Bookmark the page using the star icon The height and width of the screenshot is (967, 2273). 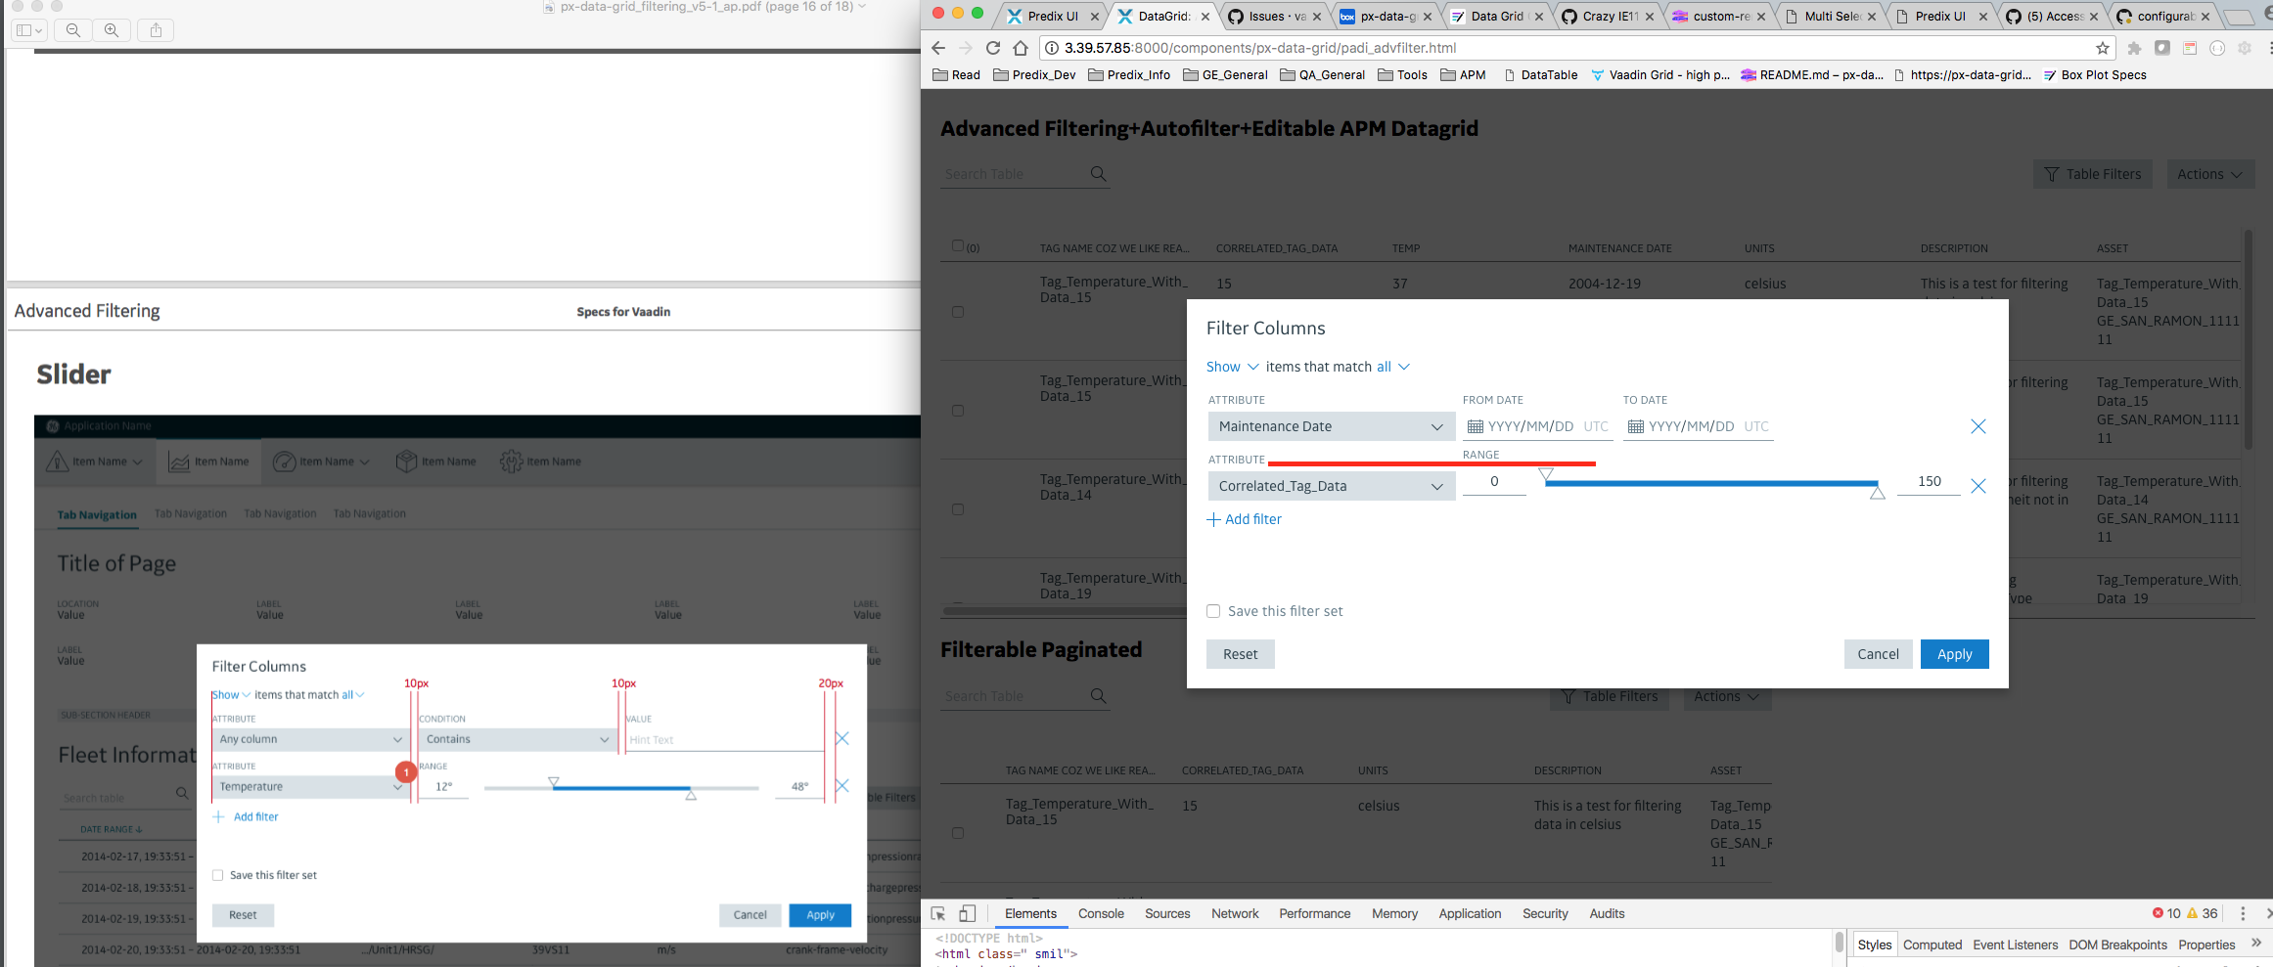pyautogui.click(x=2103, y=47)
